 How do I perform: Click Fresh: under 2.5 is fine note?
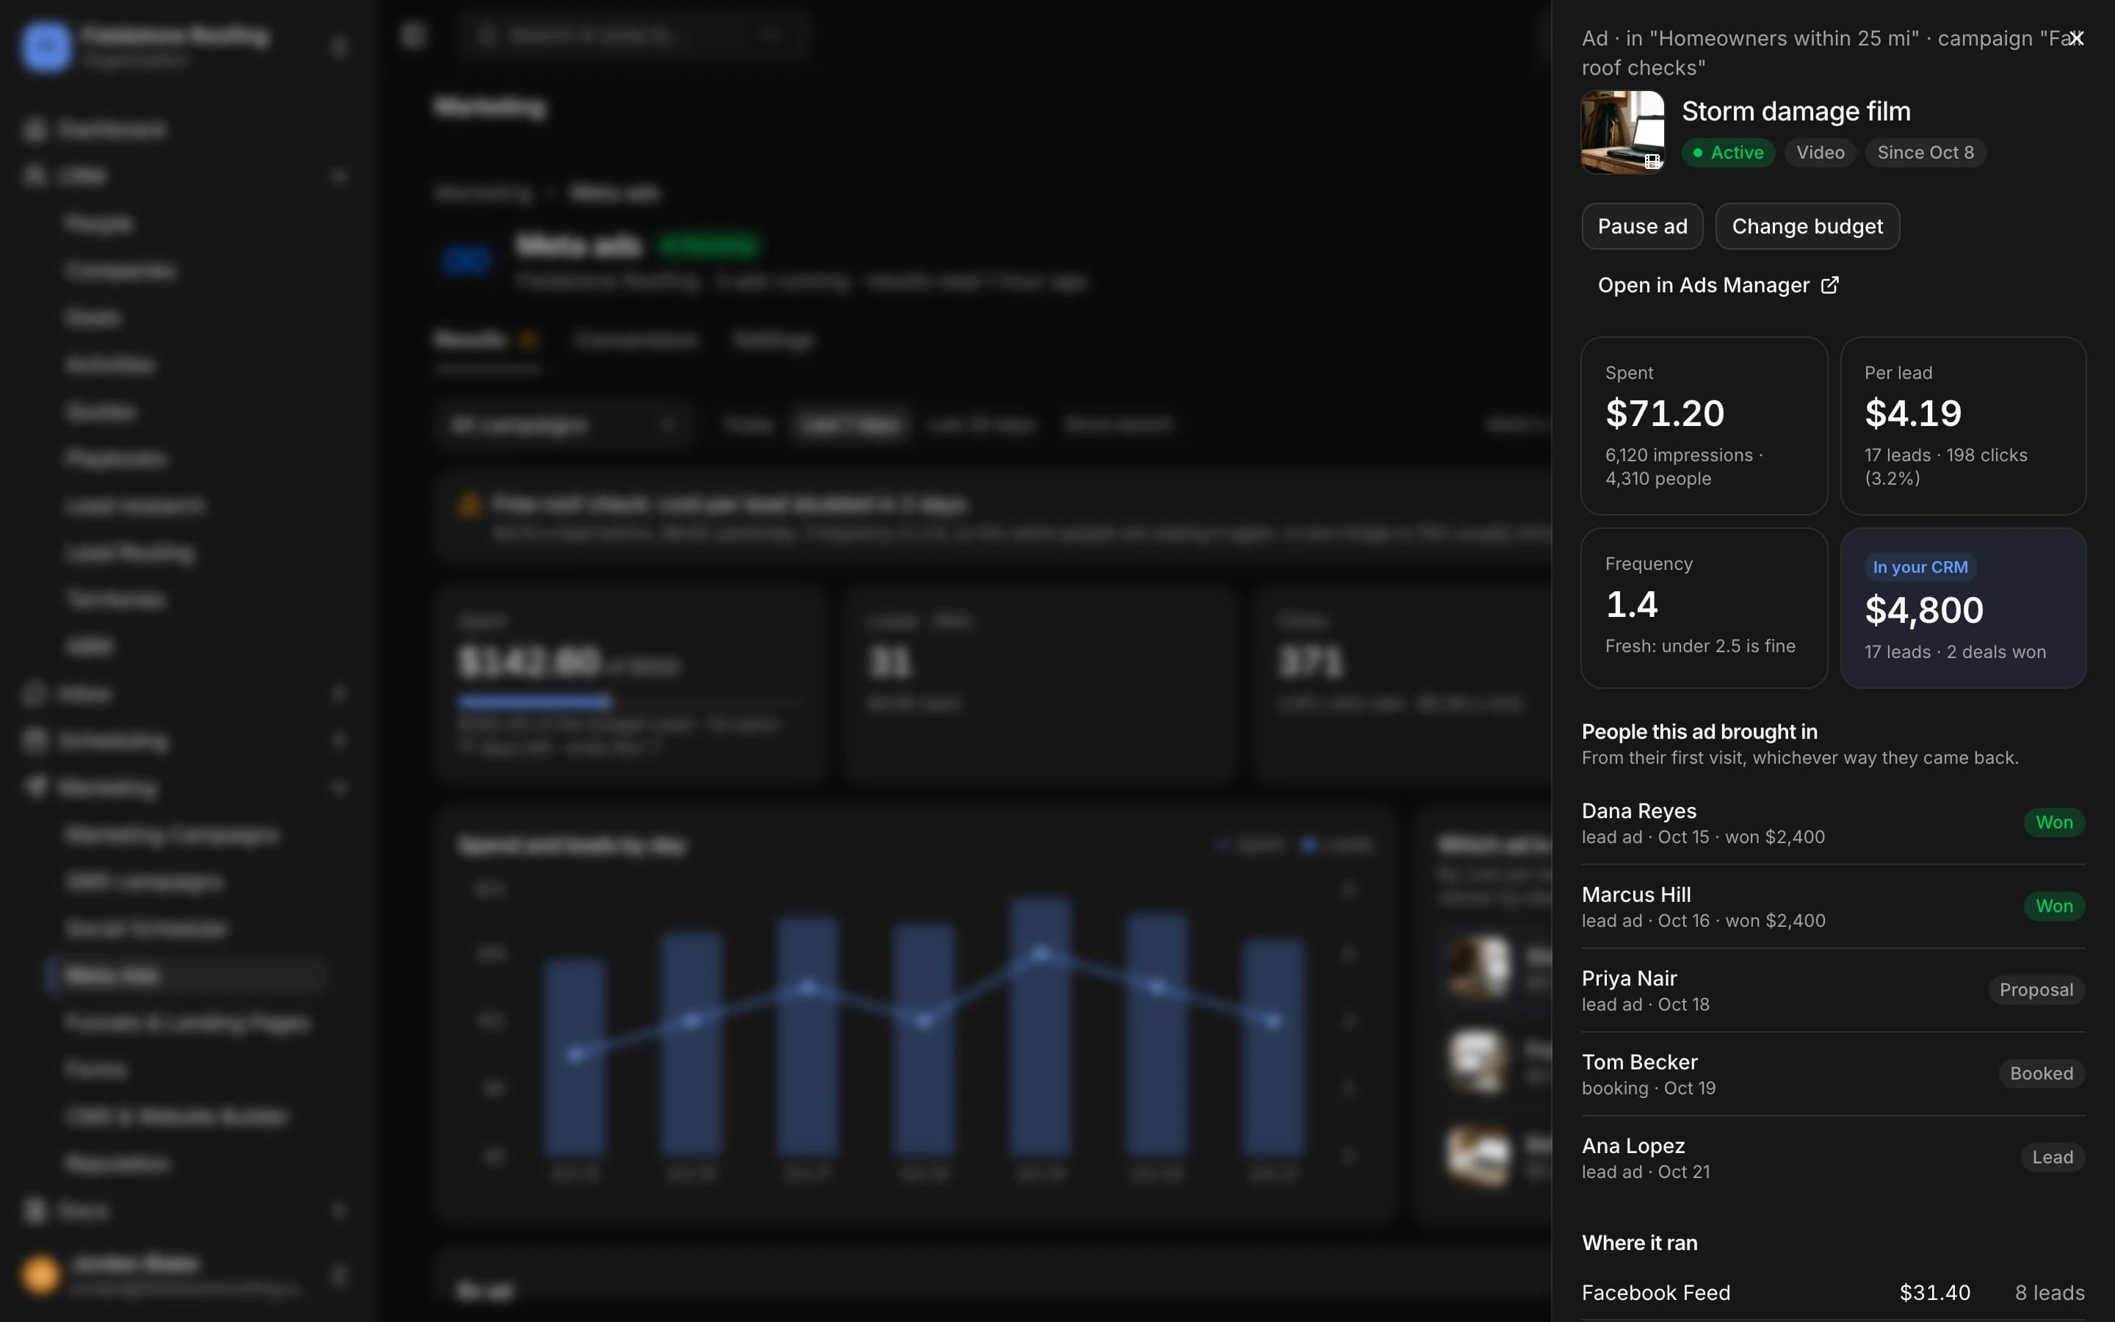[1700, 646]
